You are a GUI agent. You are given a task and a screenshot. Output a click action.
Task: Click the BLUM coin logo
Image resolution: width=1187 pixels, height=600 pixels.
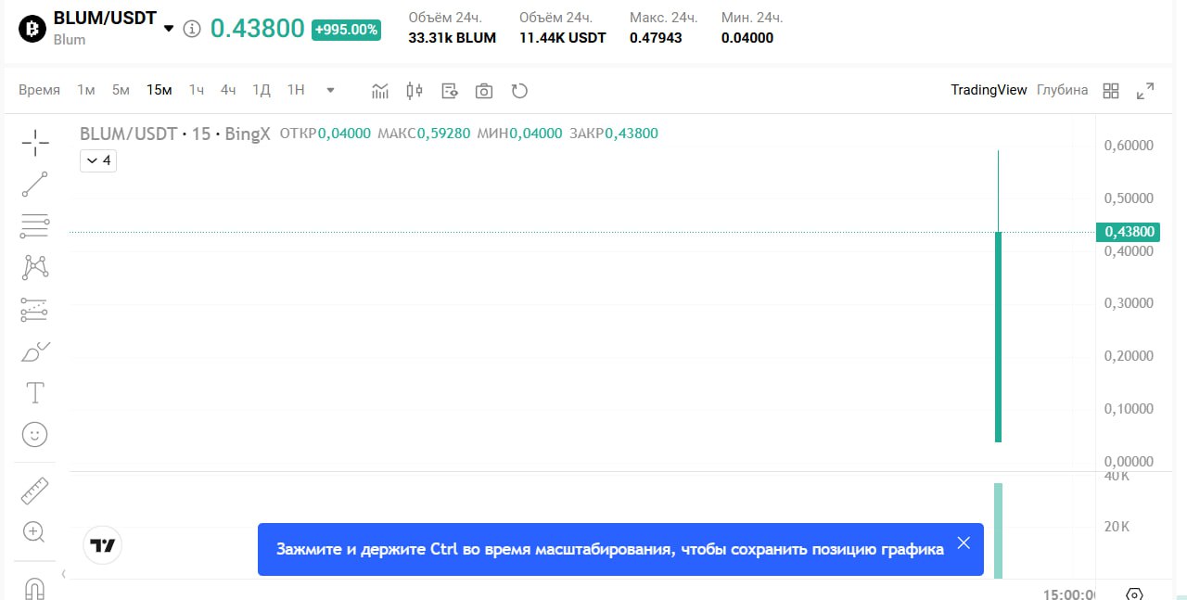tap(32, 29)
